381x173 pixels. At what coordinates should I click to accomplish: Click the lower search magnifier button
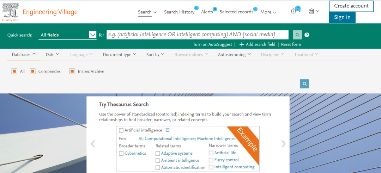point(304,84)
